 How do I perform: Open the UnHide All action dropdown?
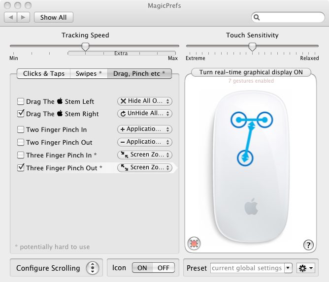(144, 114)
